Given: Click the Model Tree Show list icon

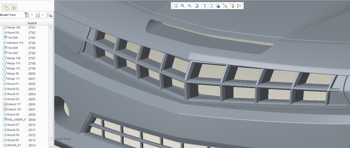Looking at the screenshot, I should tap(38, 15).
